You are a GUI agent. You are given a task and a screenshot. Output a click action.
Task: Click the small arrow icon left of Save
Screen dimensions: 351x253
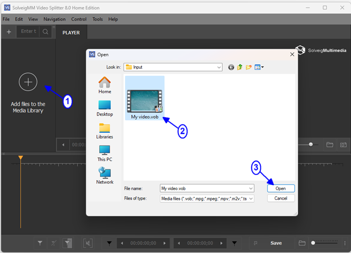click(255, 243)
